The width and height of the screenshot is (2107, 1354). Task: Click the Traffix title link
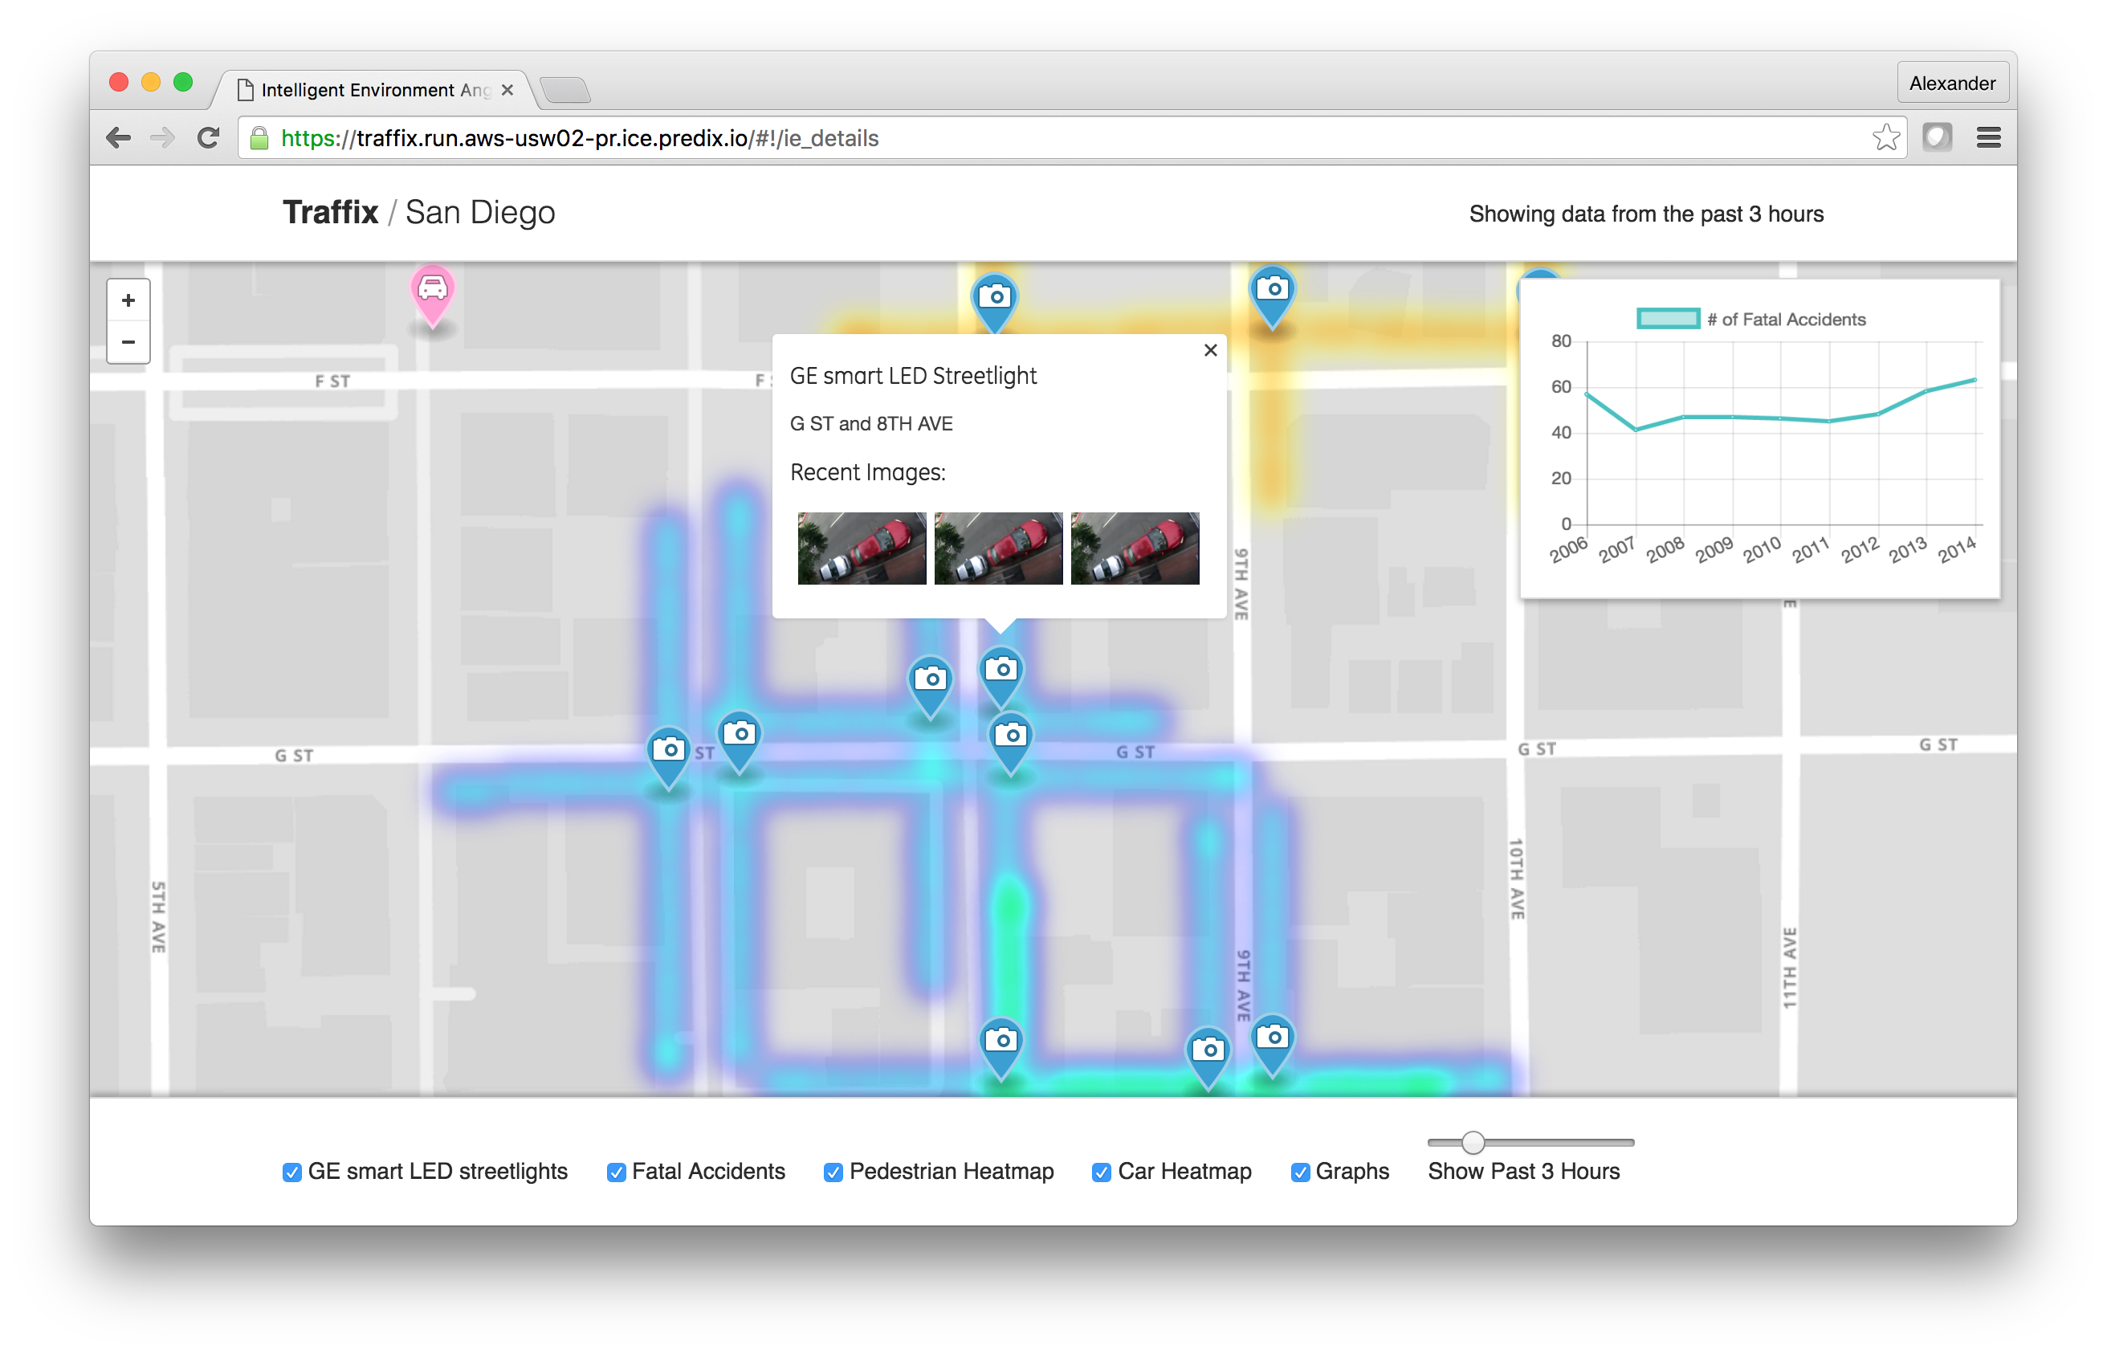331,213
